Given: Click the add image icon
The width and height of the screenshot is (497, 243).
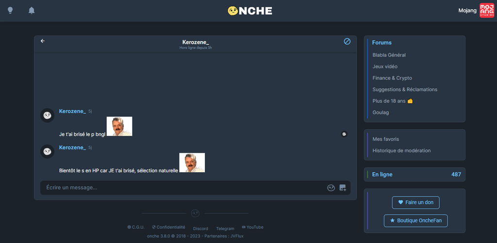Looking at the screenshot, I should (343, 188).
